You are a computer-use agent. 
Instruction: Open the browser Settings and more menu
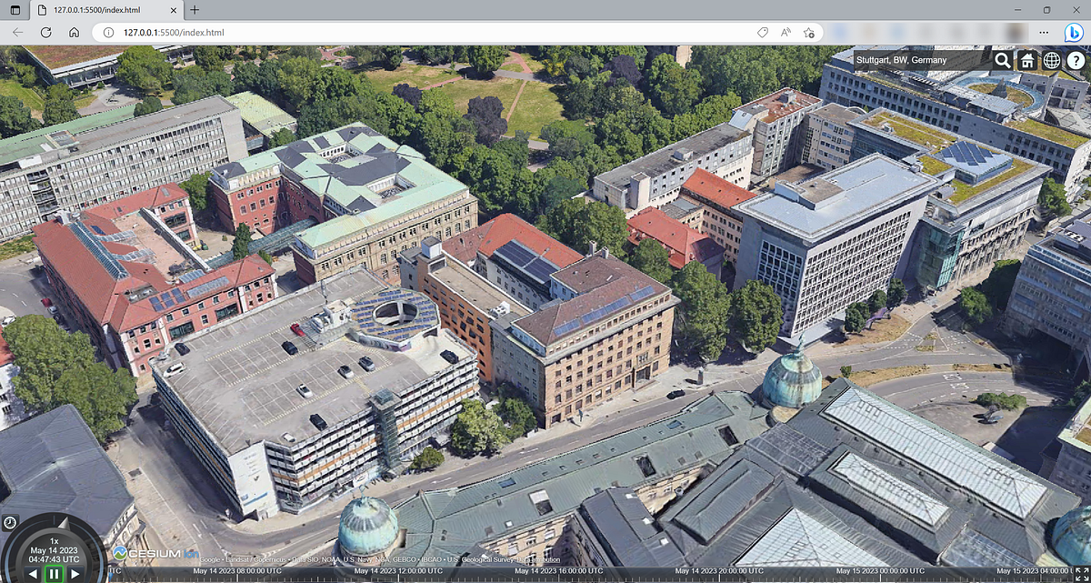point(1044,31)
